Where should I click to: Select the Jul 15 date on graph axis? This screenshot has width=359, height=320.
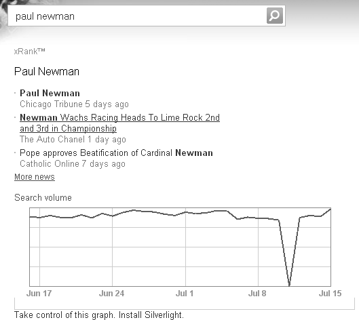[x=330, y=294]
